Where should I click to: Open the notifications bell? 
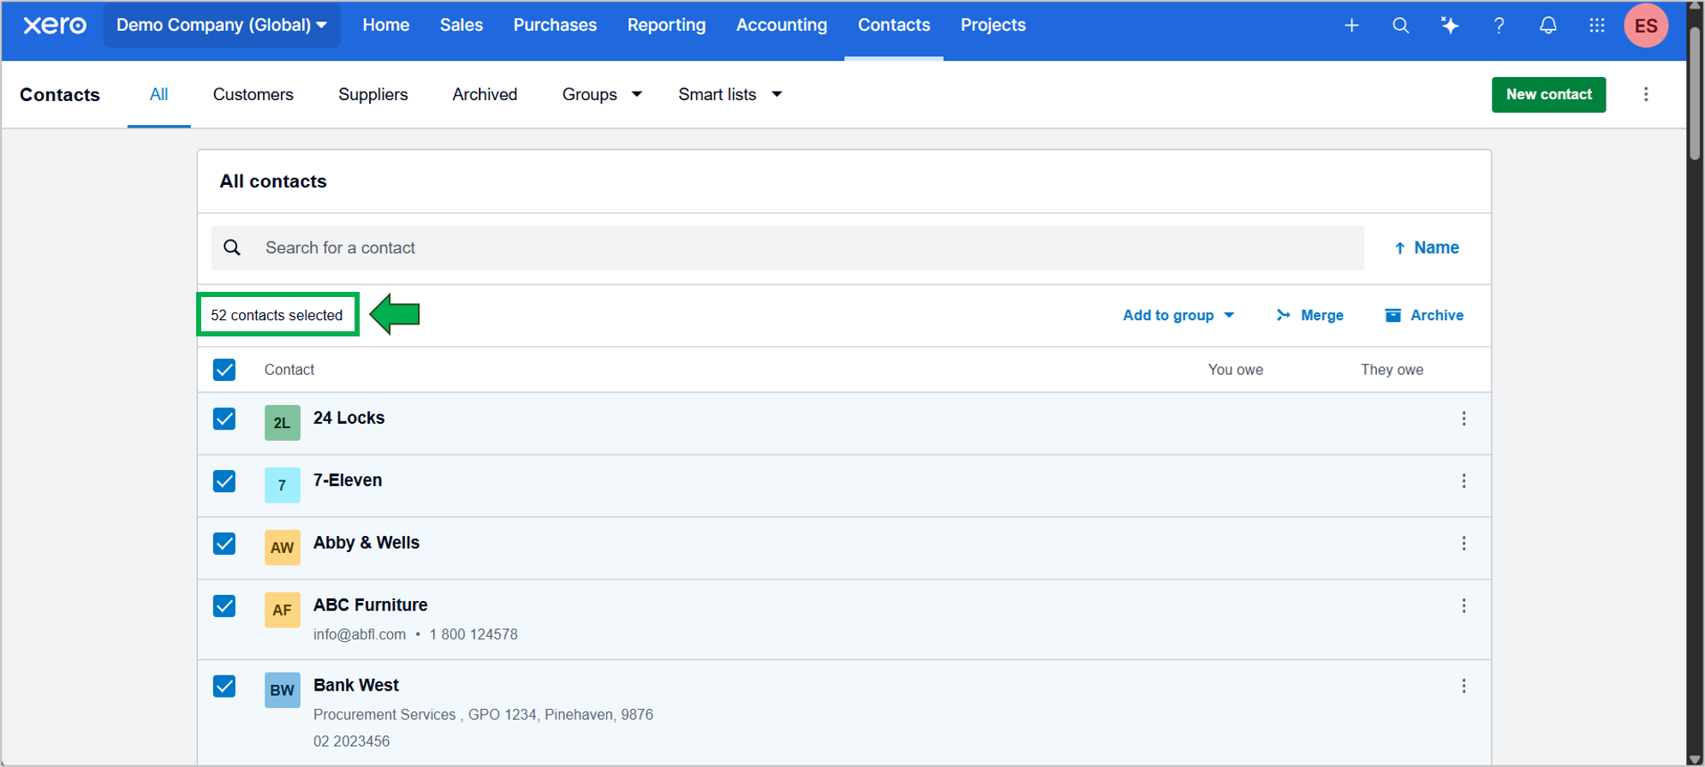[x=1547, y=26]
